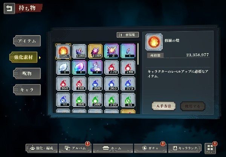Click the item list scrollbar
Screen dimensions: 226x157
[x=138, y=54]
